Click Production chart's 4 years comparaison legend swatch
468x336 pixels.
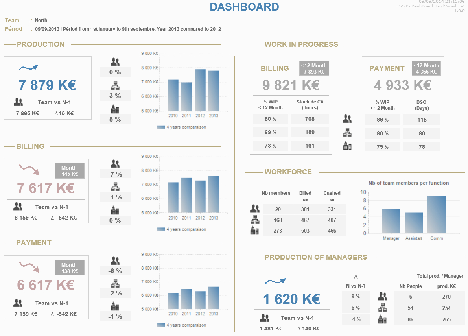[160, 127]
